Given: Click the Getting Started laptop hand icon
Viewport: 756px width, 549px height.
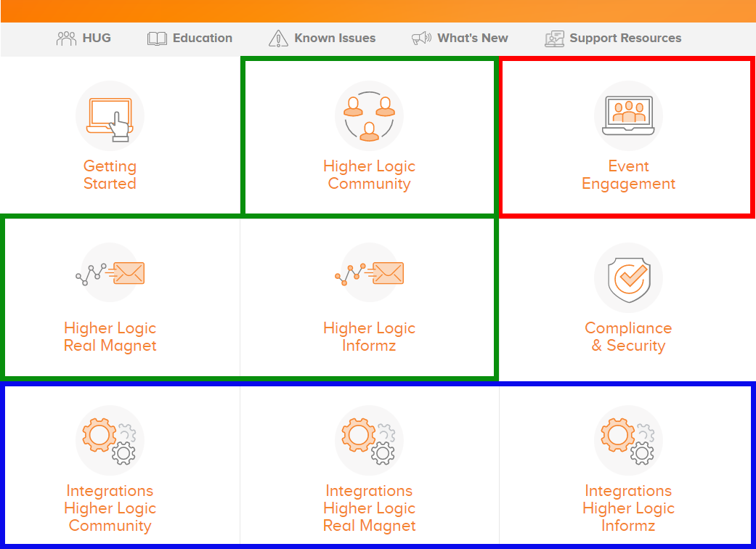Looking at the screenshot, I should click(x=110, y=115).
